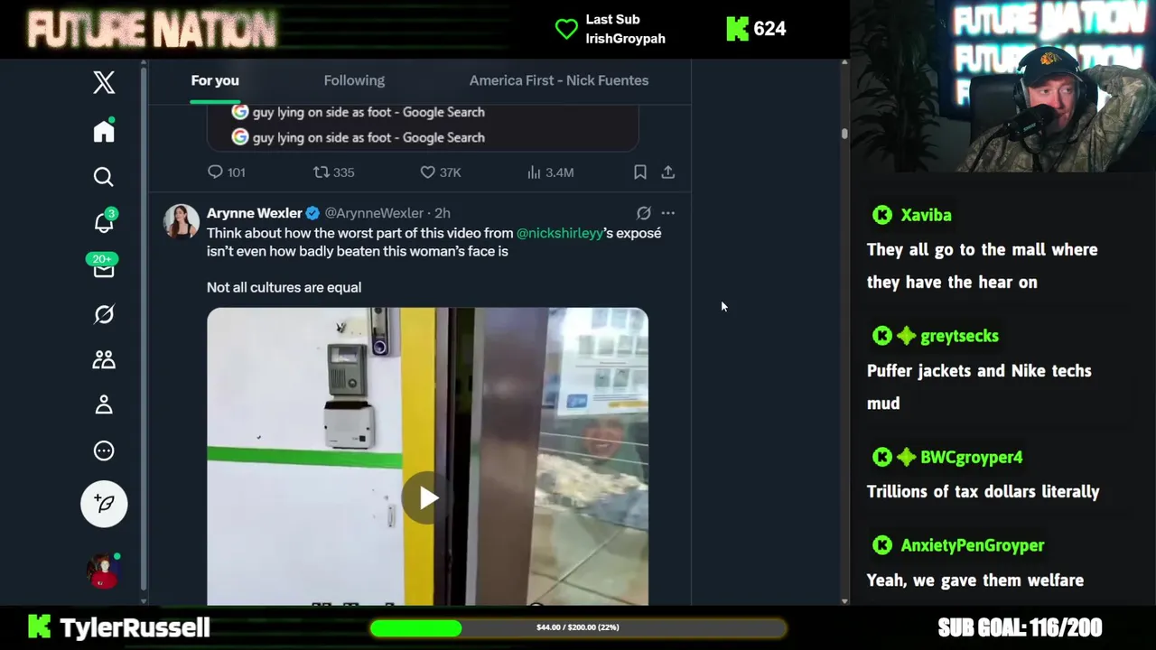Open the Search explore icon

(104, 177)
